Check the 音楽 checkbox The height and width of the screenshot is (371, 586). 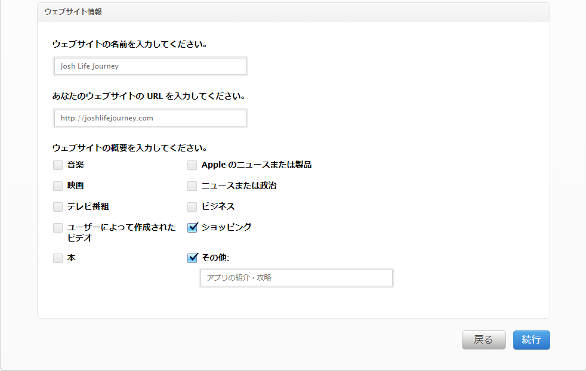[58, 165]
